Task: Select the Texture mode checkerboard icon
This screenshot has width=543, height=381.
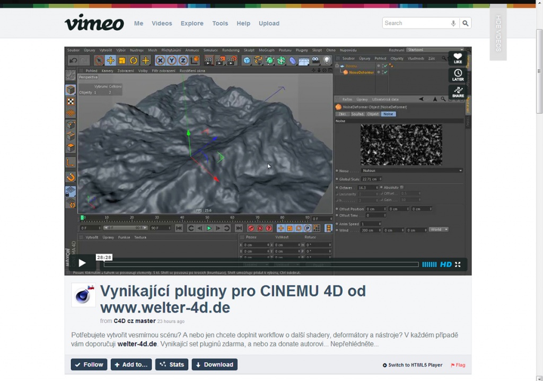Action: pyautogui.click(x=71, y=101)
